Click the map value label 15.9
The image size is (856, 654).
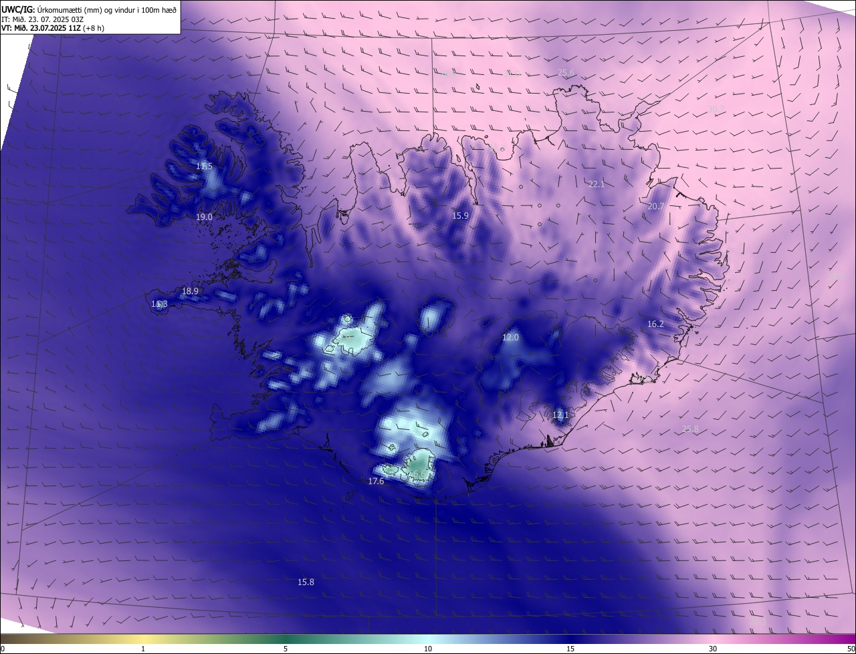[x=460, y=215]
